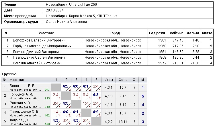Click the organizer name Салов Никита Алексеевич
215x127 pixels.
(x=67, y=22)
